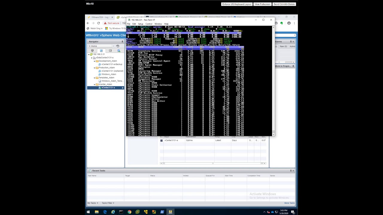The width and height of the screenshot is (383, 215).
Task: Open Tera Term Window menu
Action: tap(158, 24)
